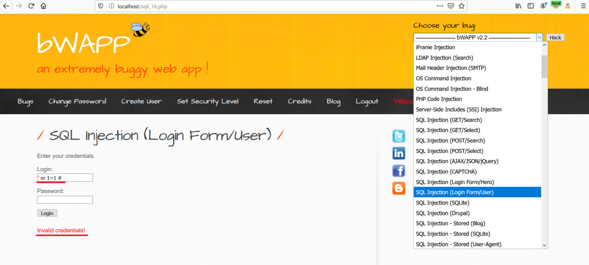Open the Firefox account icon
The image size is (589, 265).
coord(543,6)
